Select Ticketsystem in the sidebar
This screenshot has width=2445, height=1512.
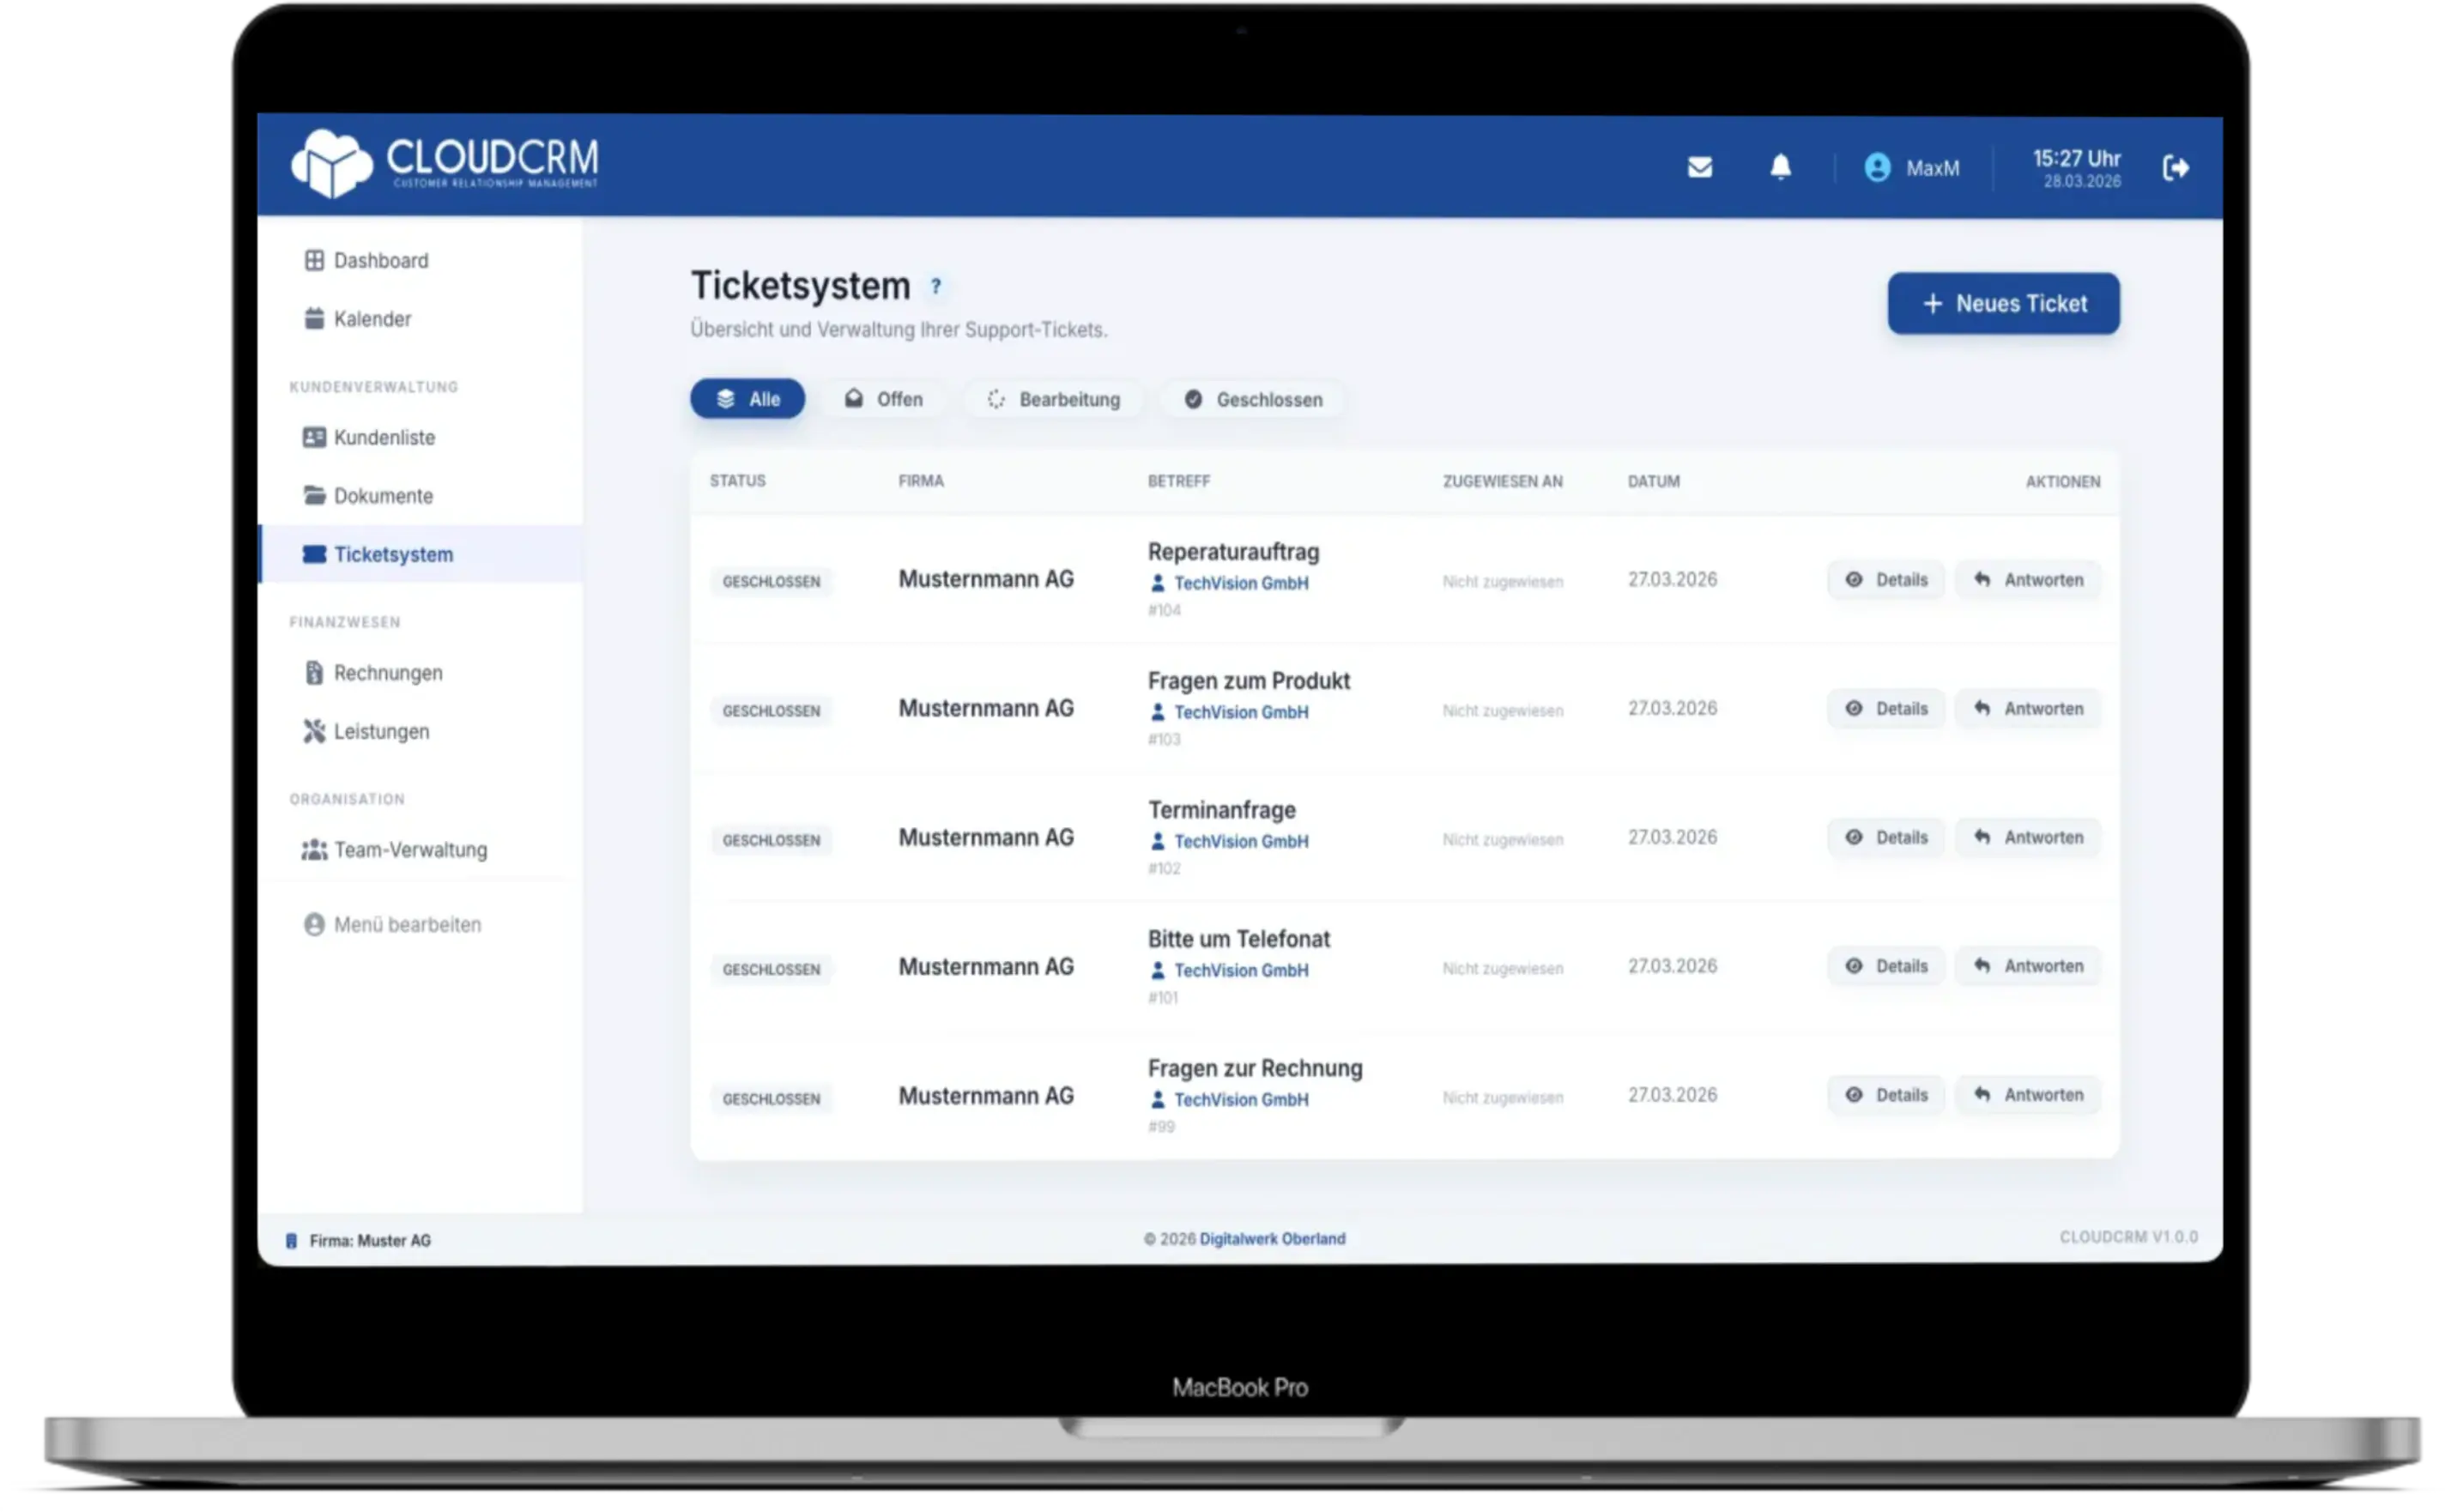click(x=421, y=554)
